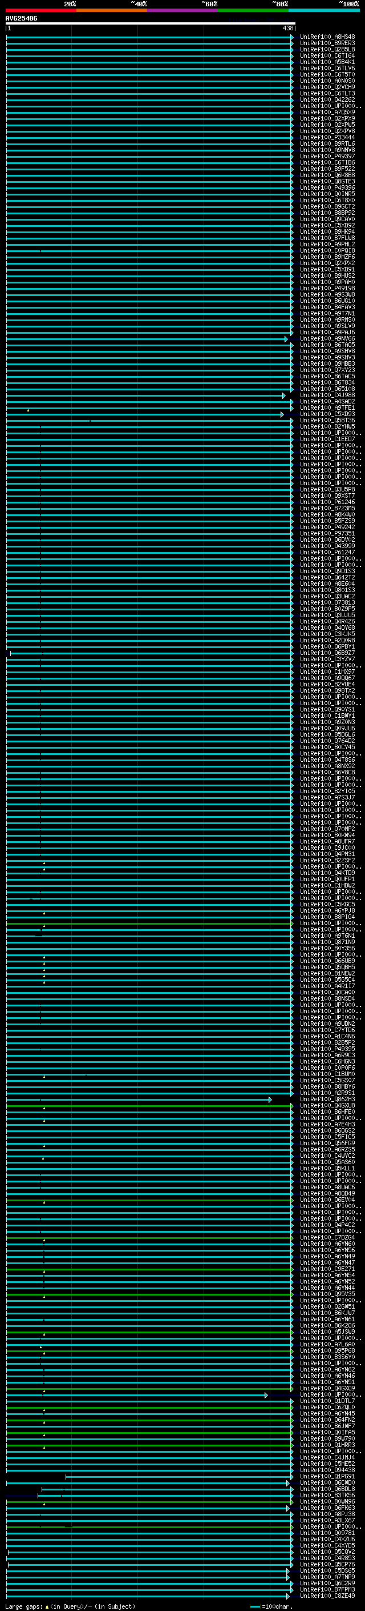Select the UniRef100_Q9D1S3 label
The width and height of the screenshot is (365, 1611).
[x=327, y=571]
